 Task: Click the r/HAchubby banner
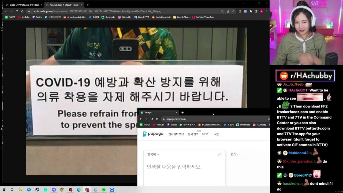pos(305,76)
